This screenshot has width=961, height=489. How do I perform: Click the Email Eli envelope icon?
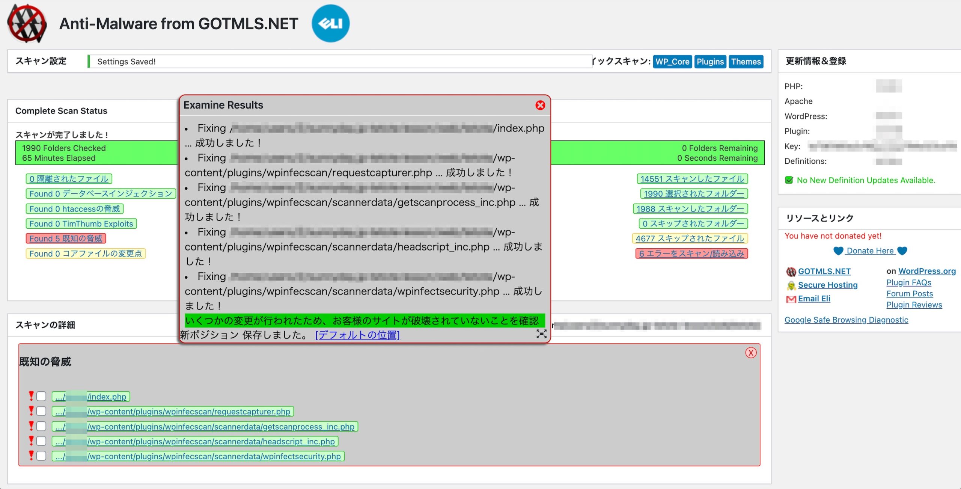(x=791, y=299)
